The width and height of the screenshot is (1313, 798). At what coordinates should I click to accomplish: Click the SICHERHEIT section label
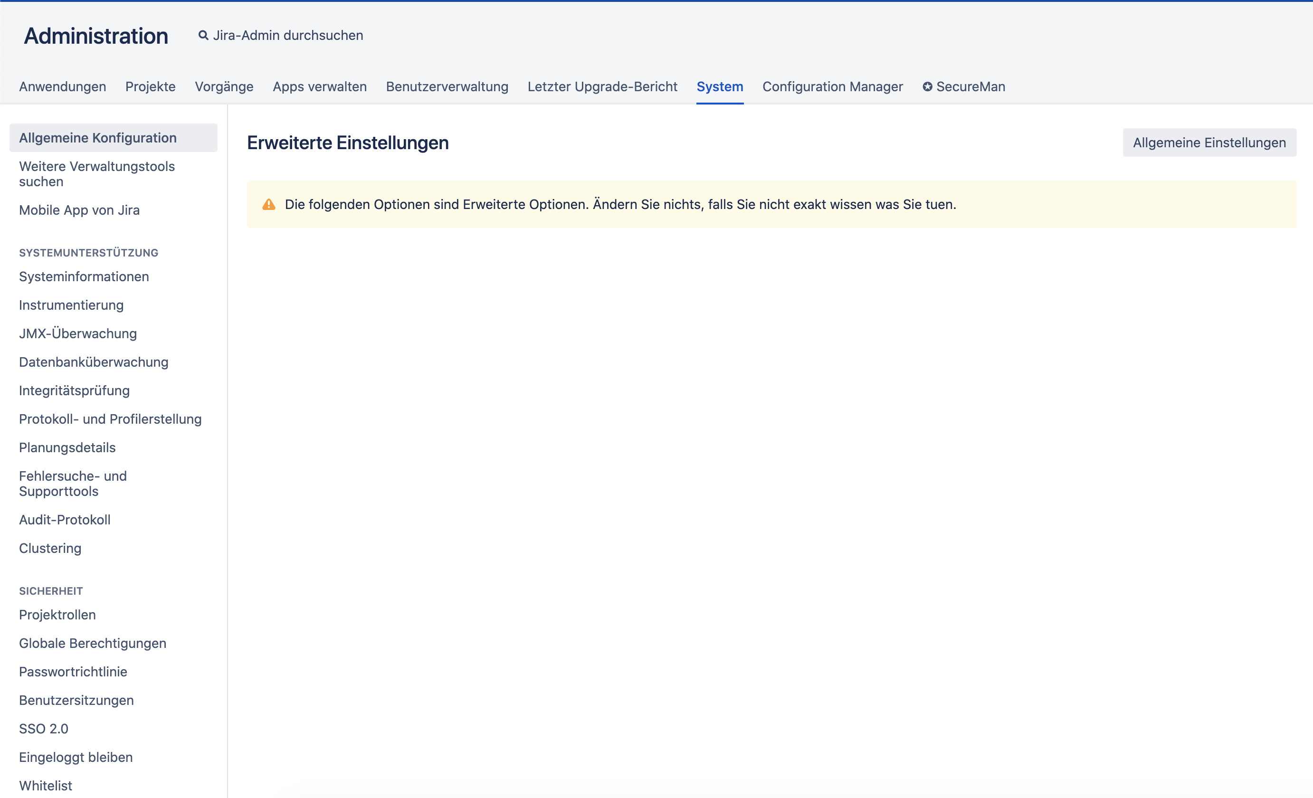point(51,591)
